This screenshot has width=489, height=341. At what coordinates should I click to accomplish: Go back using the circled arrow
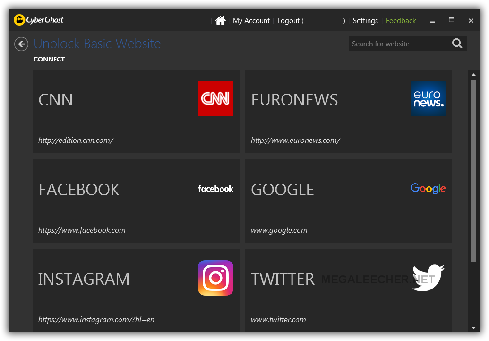click(21, 44)
